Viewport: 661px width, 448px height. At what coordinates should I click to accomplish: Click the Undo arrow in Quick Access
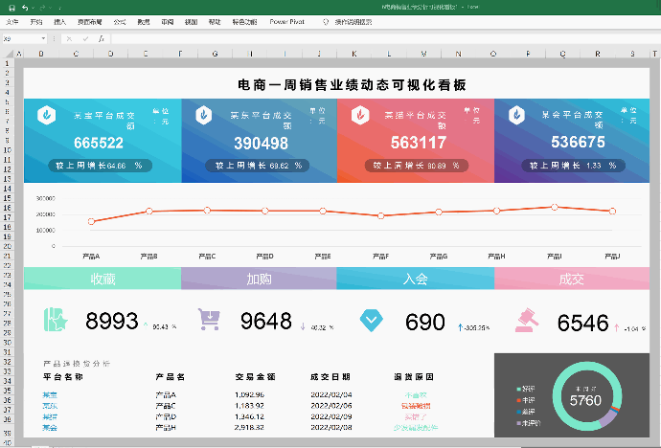tap(25, 6)
